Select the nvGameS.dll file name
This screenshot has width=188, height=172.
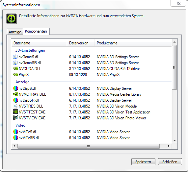(x=29, y=57)
